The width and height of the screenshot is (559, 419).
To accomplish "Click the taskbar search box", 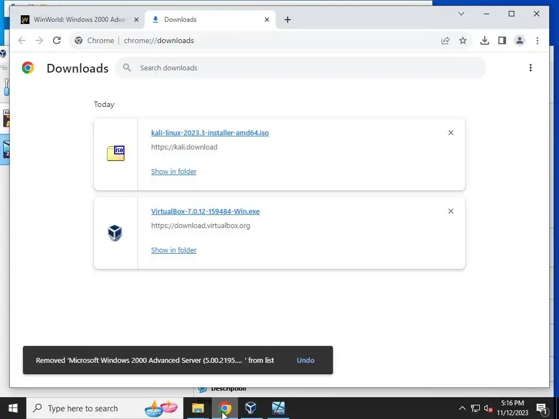I will pos(105,408).
